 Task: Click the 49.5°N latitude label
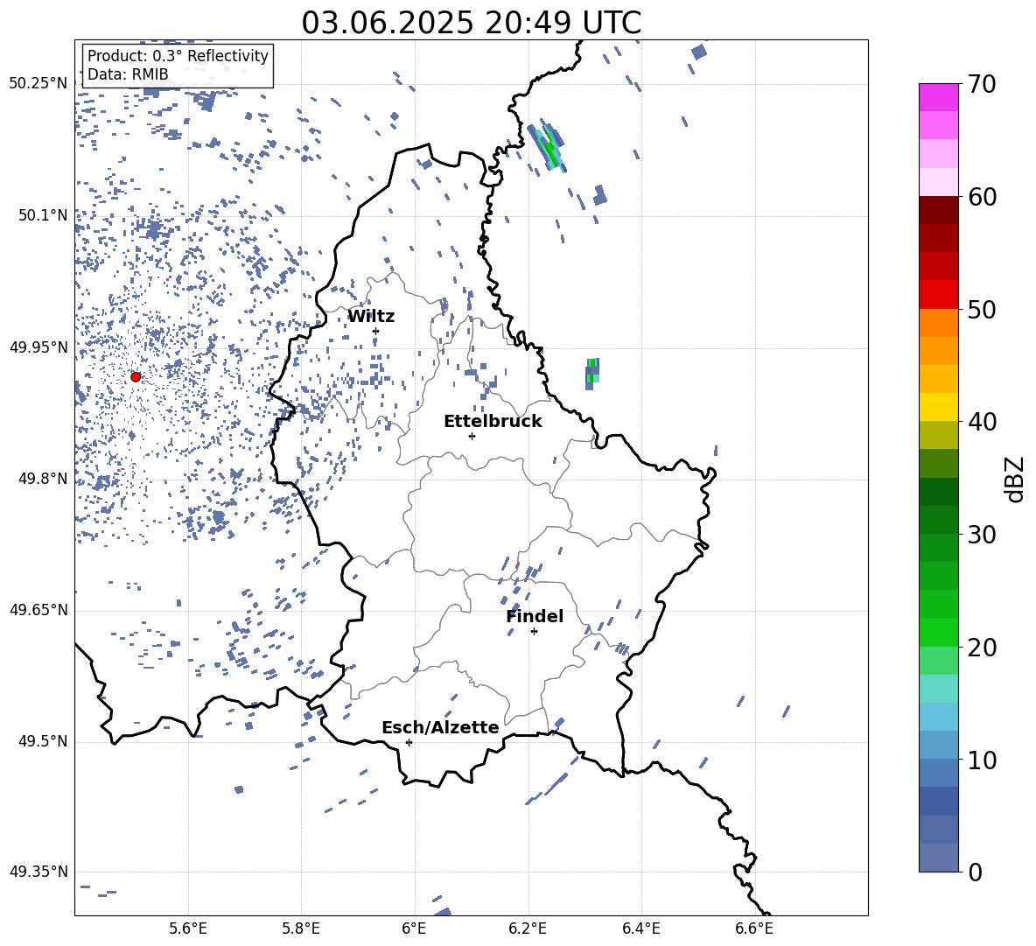pos(43,741)
